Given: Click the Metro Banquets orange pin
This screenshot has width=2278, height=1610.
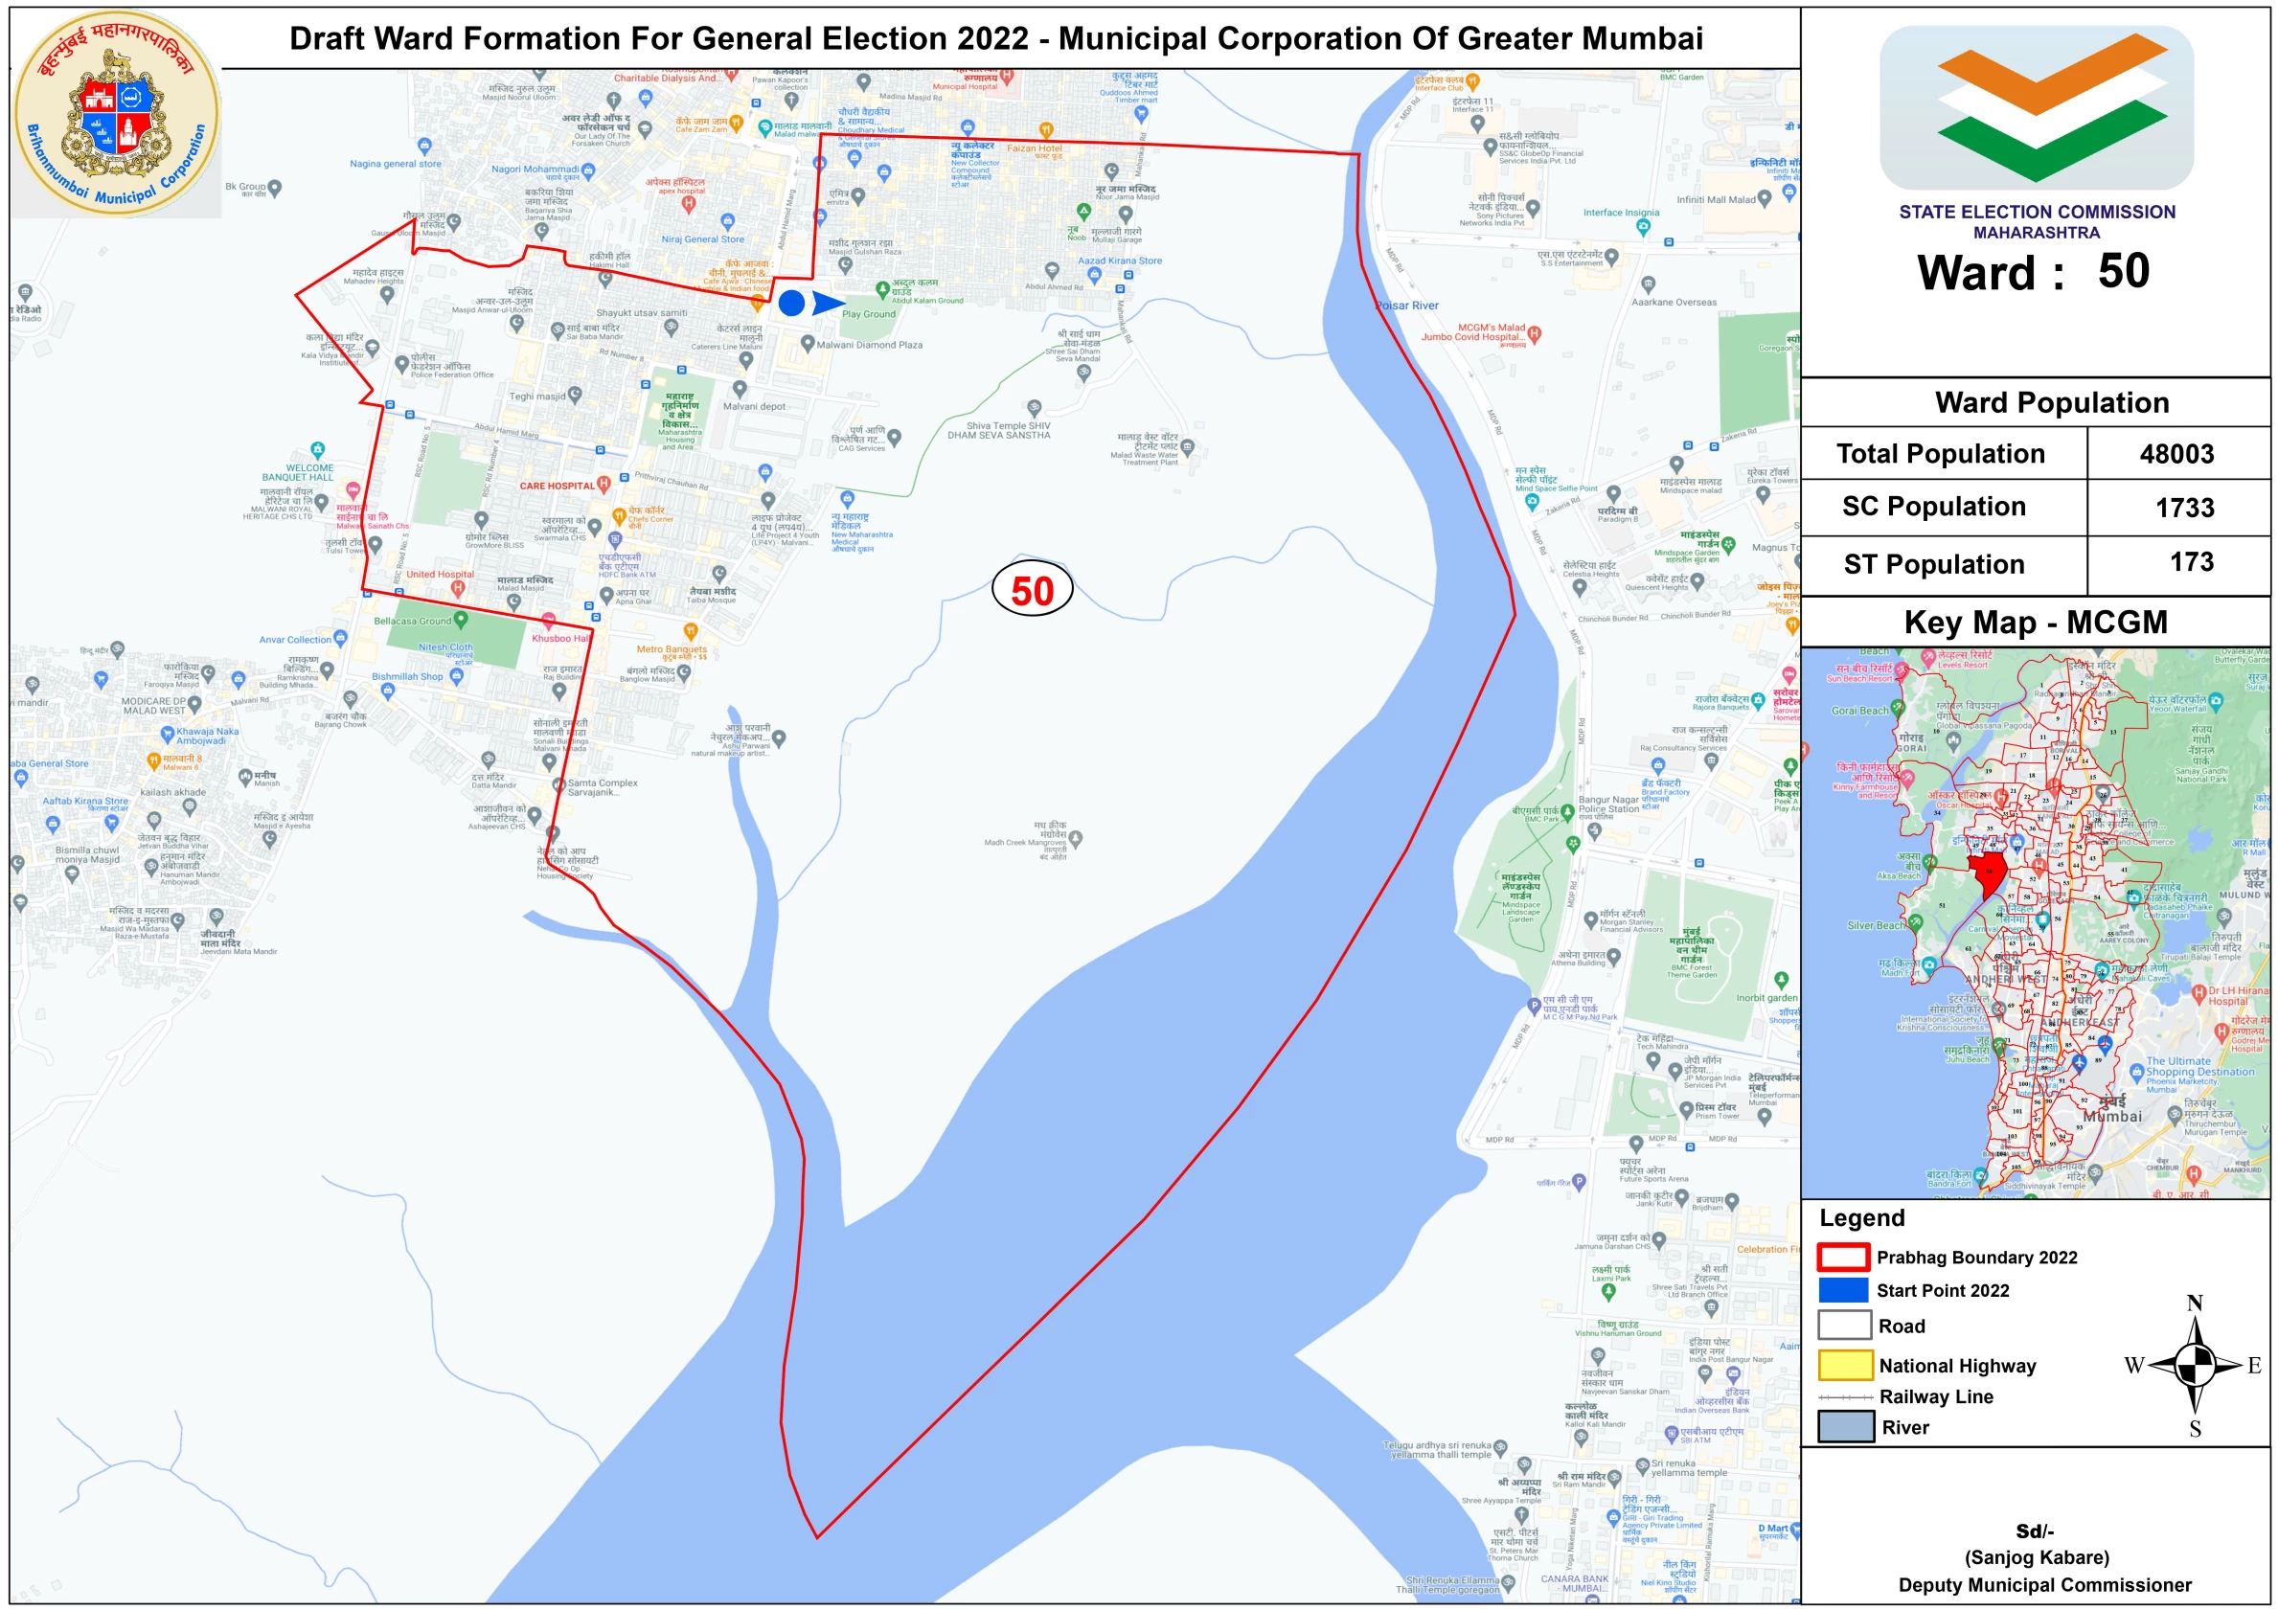Looking at the screenshot, I should click(691, 631).
